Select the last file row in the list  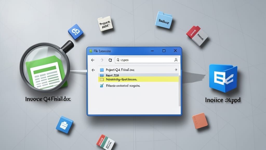point(138,85)
